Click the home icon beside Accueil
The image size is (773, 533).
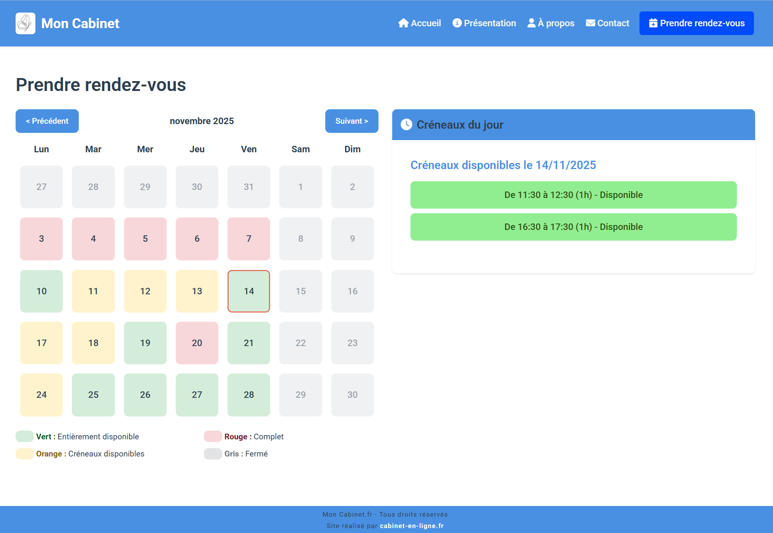(x=403, y=23)
